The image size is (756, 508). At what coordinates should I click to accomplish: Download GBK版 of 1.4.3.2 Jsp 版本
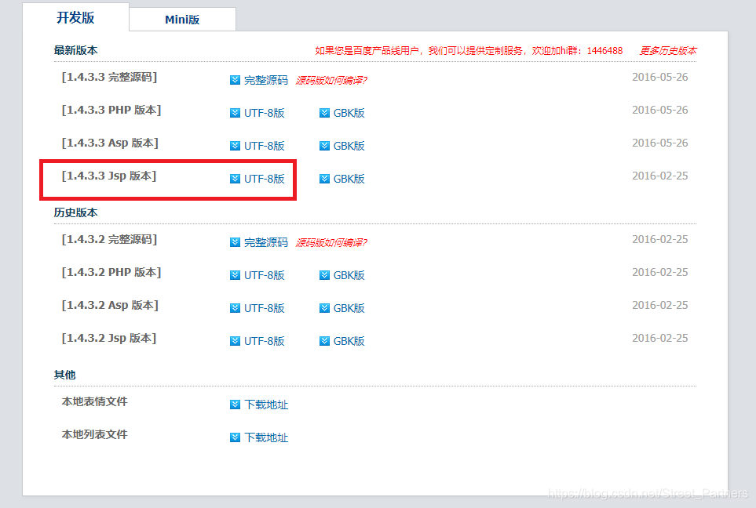coord(349,341)
